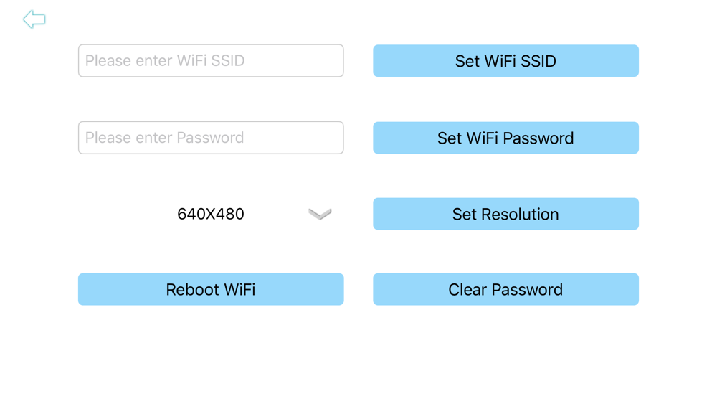Submit the network name via Set WiFi SSID

point(505,61)
